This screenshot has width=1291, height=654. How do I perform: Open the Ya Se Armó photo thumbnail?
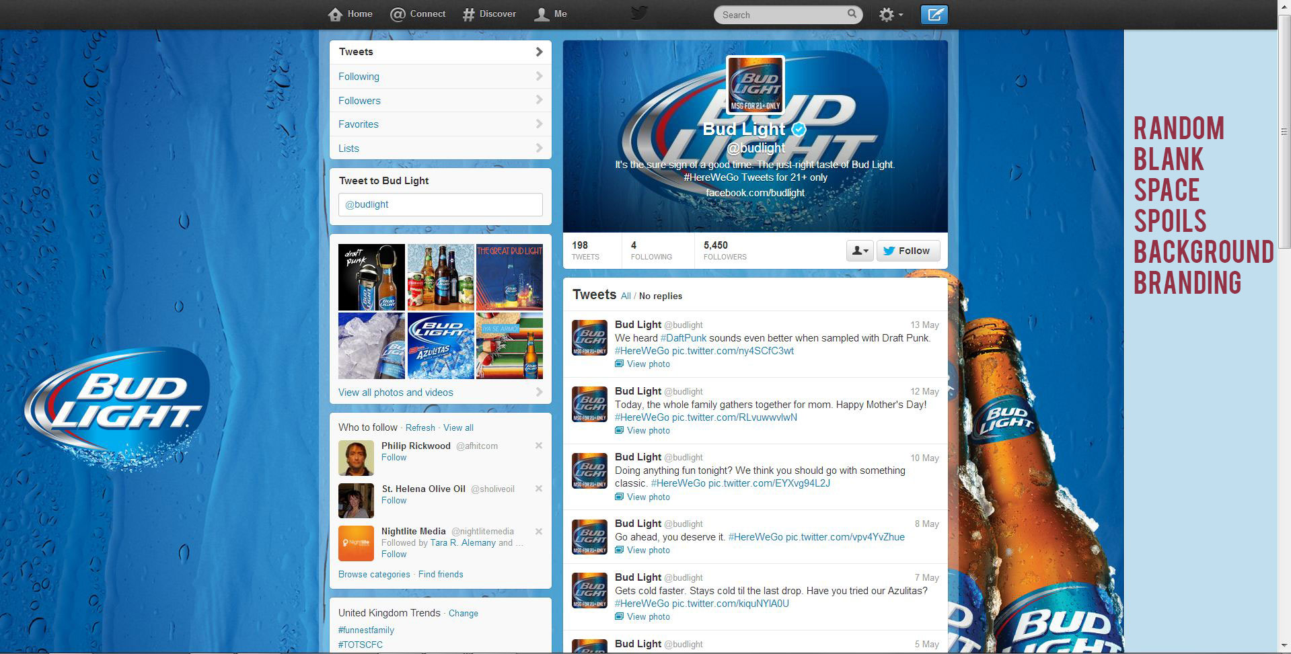pos(509,345)
